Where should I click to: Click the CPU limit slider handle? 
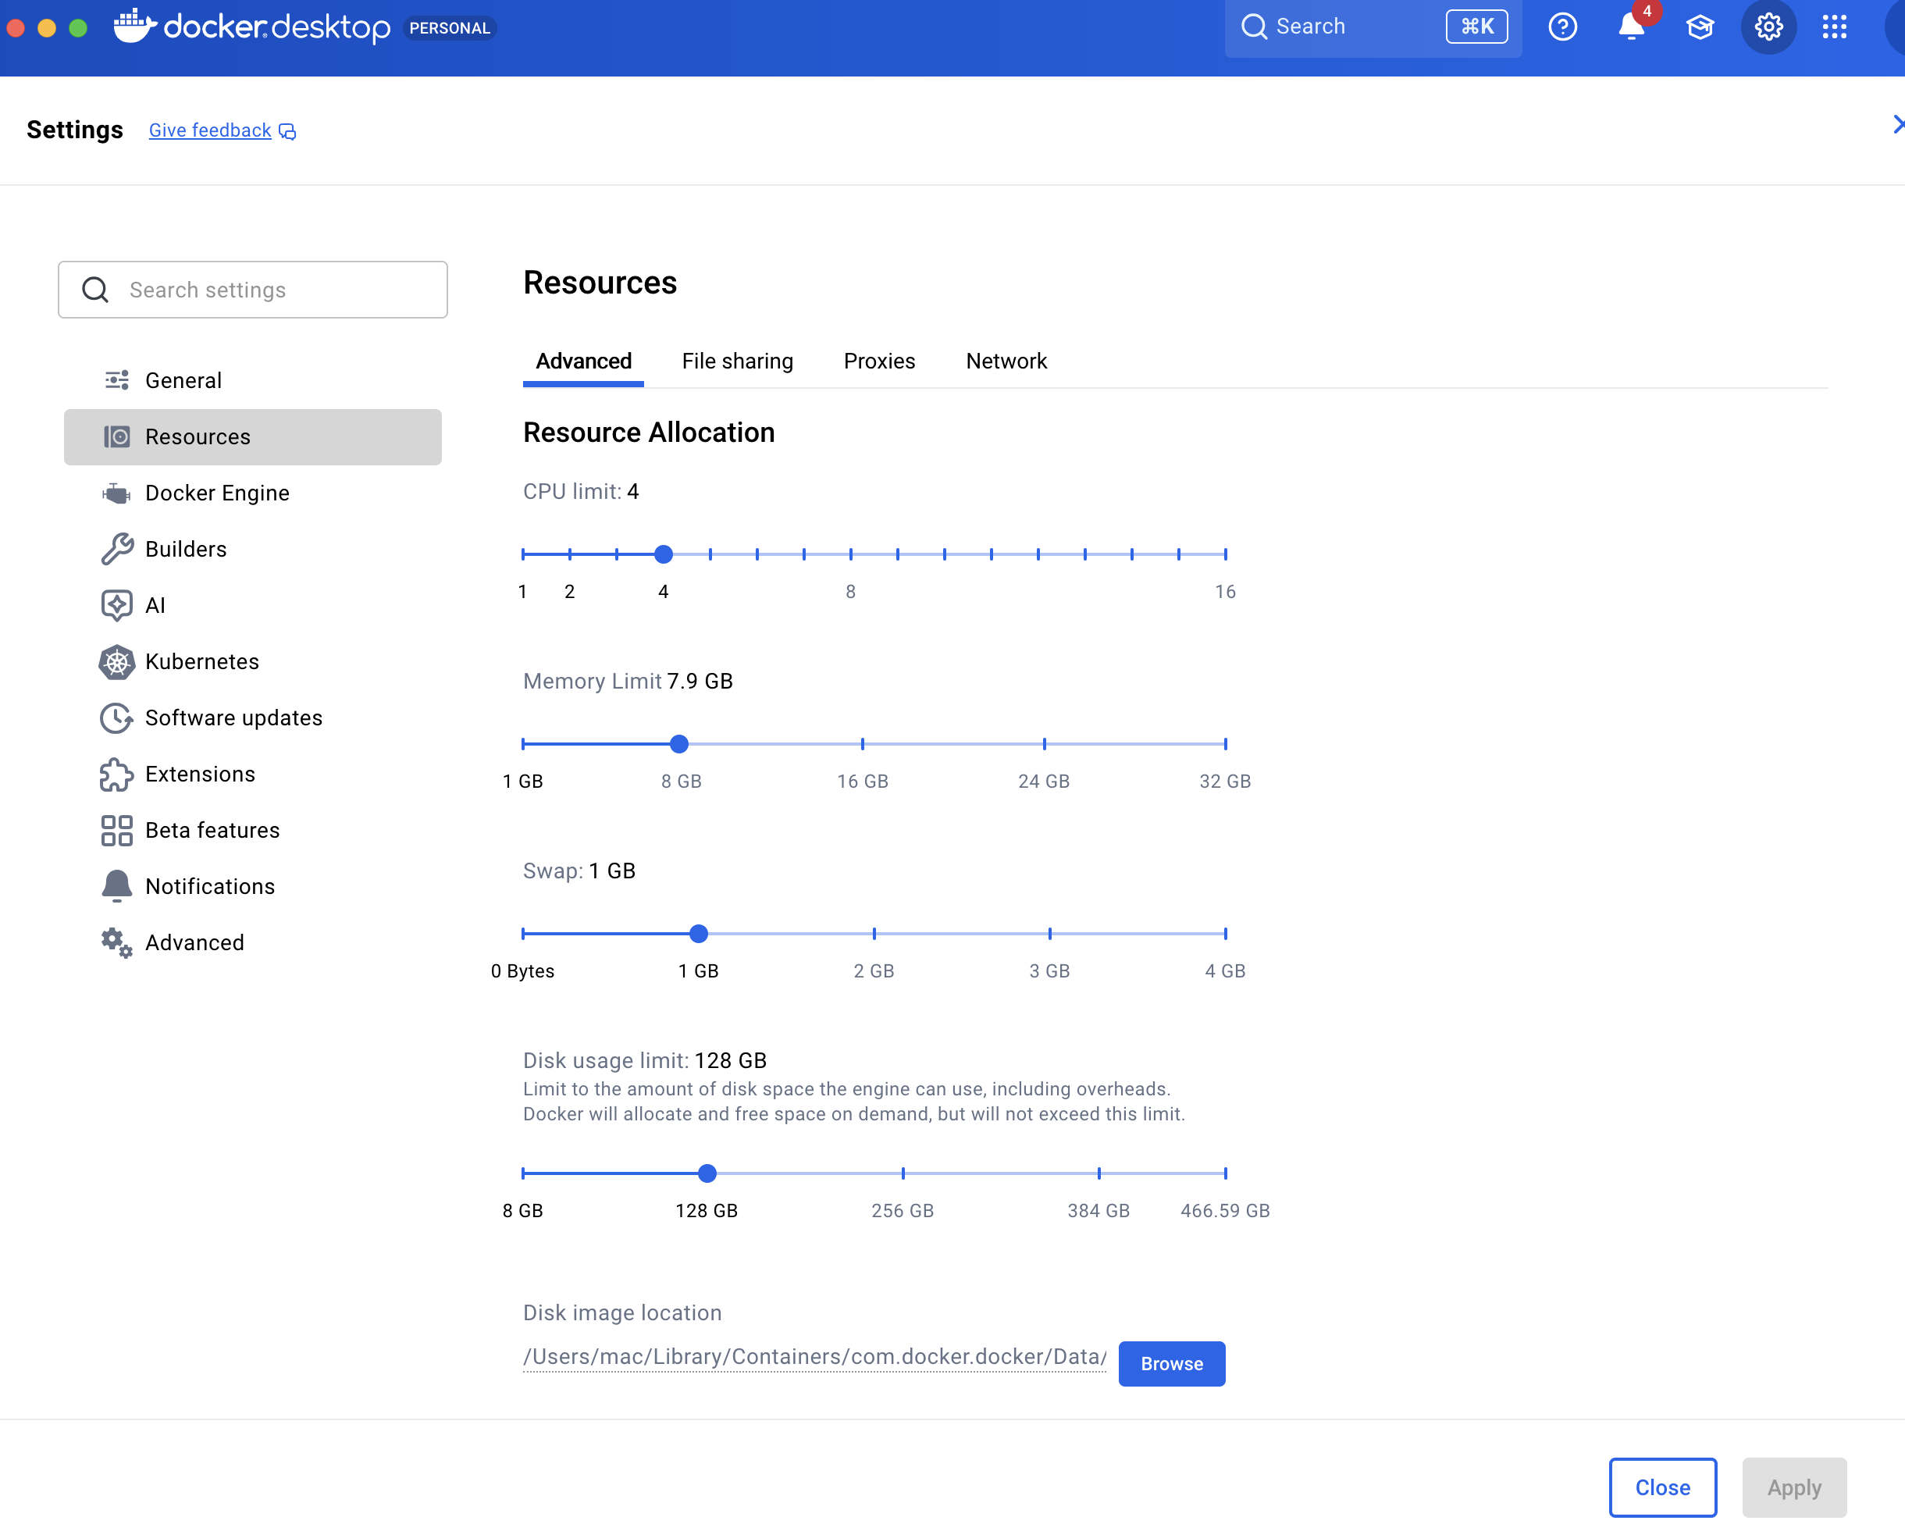664,554
